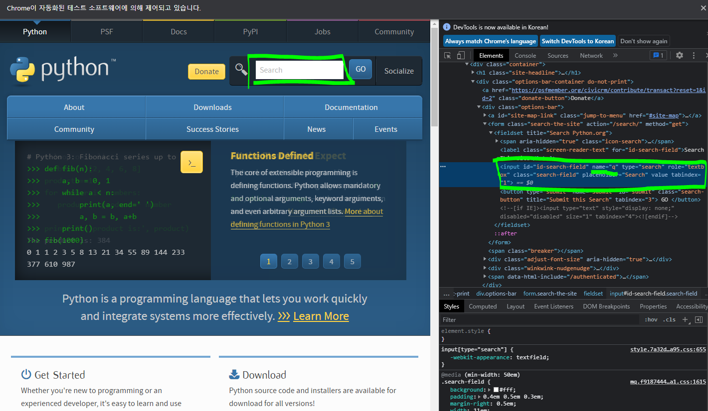Open the PyPI top navigation tab
This screenshot has height=411, width=708.
250,31
